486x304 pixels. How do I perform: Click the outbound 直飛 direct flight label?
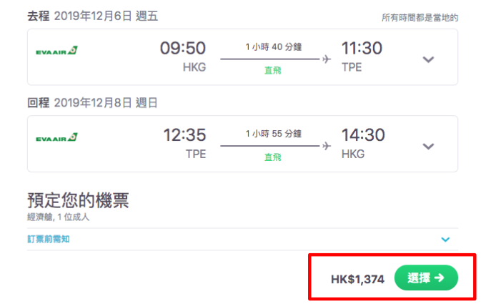[x=273, y=70]
